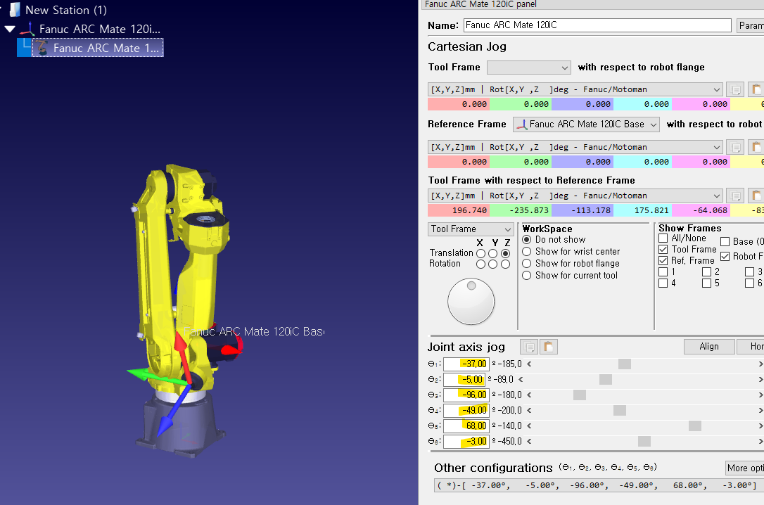Choose Show for wrist center workspace

click(527, 251)
